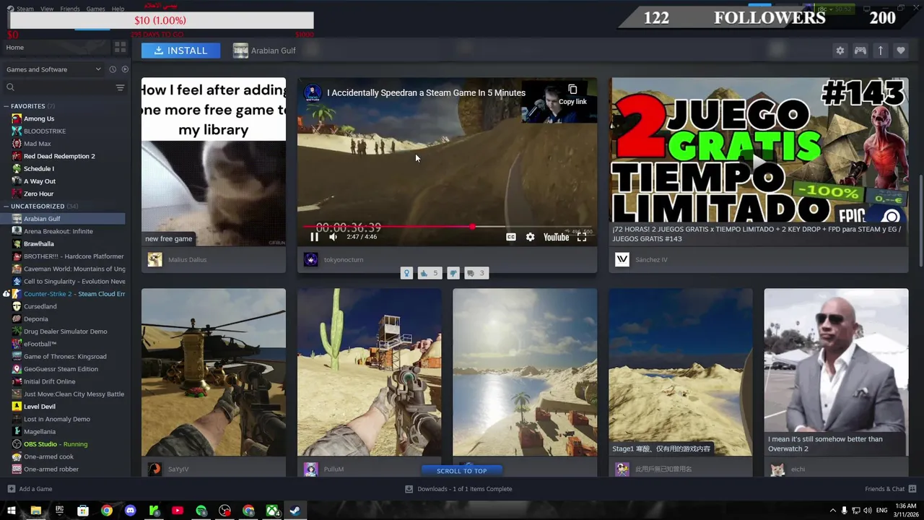The width and height of the screenshot is (924, 520).
Task: Open Help menu
Action: pyautogui.click(x=118, y=9)
